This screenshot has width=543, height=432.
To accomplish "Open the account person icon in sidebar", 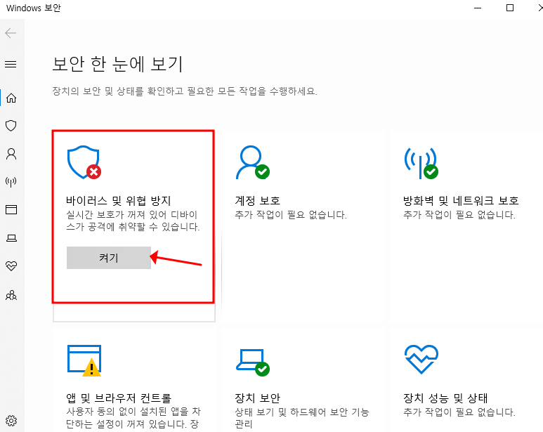I will pyautogui.click(x=11, y=154).
